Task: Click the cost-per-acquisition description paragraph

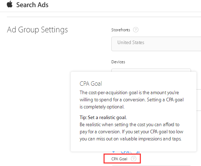Action: tap(132, 100)
